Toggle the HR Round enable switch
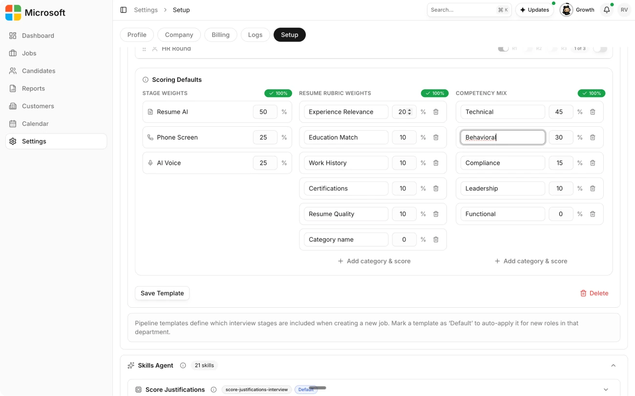 [600, 49]
